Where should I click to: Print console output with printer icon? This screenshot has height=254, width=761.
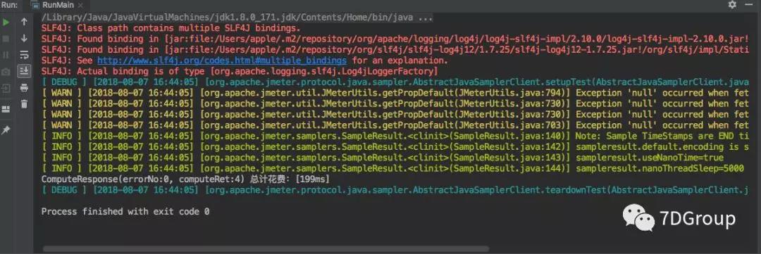coord(24,88)
